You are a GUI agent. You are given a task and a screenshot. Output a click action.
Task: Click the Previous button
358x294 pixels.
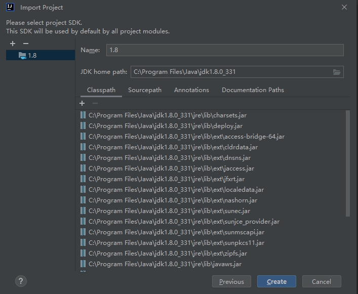(231, 281)
